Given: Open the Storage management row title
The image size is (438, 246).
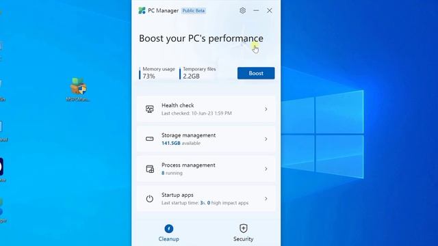Looking at the screenshot, I should (x=189, y=135).
